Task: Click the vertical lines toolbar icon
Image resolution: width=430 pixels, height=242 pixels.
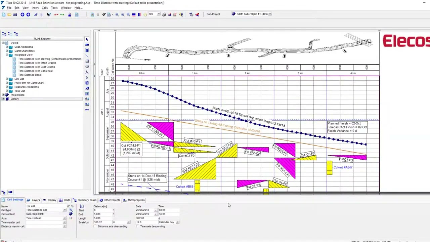Action: (139, 14)
